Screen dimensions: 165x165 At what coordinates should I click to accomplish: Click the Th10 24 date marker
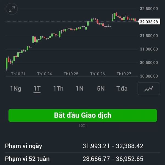(x=45, y=74)
